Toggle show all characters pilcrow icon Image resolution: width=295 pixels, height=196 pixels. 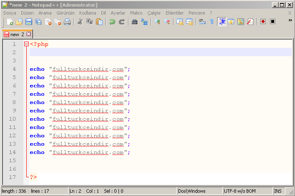pyautogui.click(x=212, y=22)
